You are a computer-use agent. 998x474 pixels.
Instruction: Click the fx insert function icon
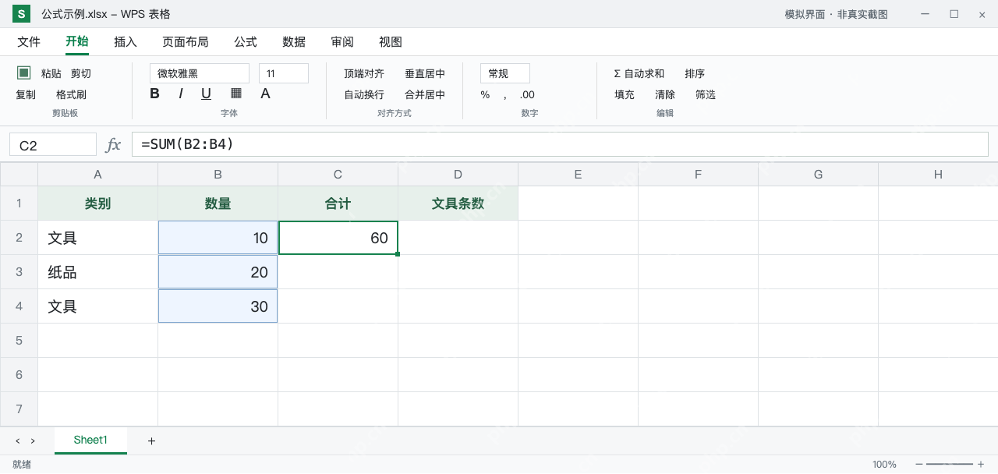point(113,144)
